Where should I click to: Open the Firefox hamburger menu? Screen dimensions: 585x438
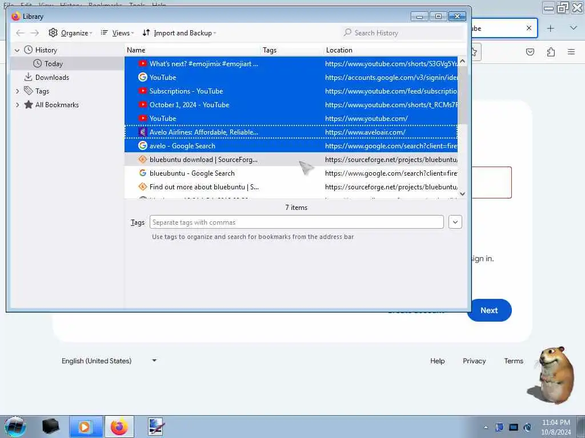(571, 52)
